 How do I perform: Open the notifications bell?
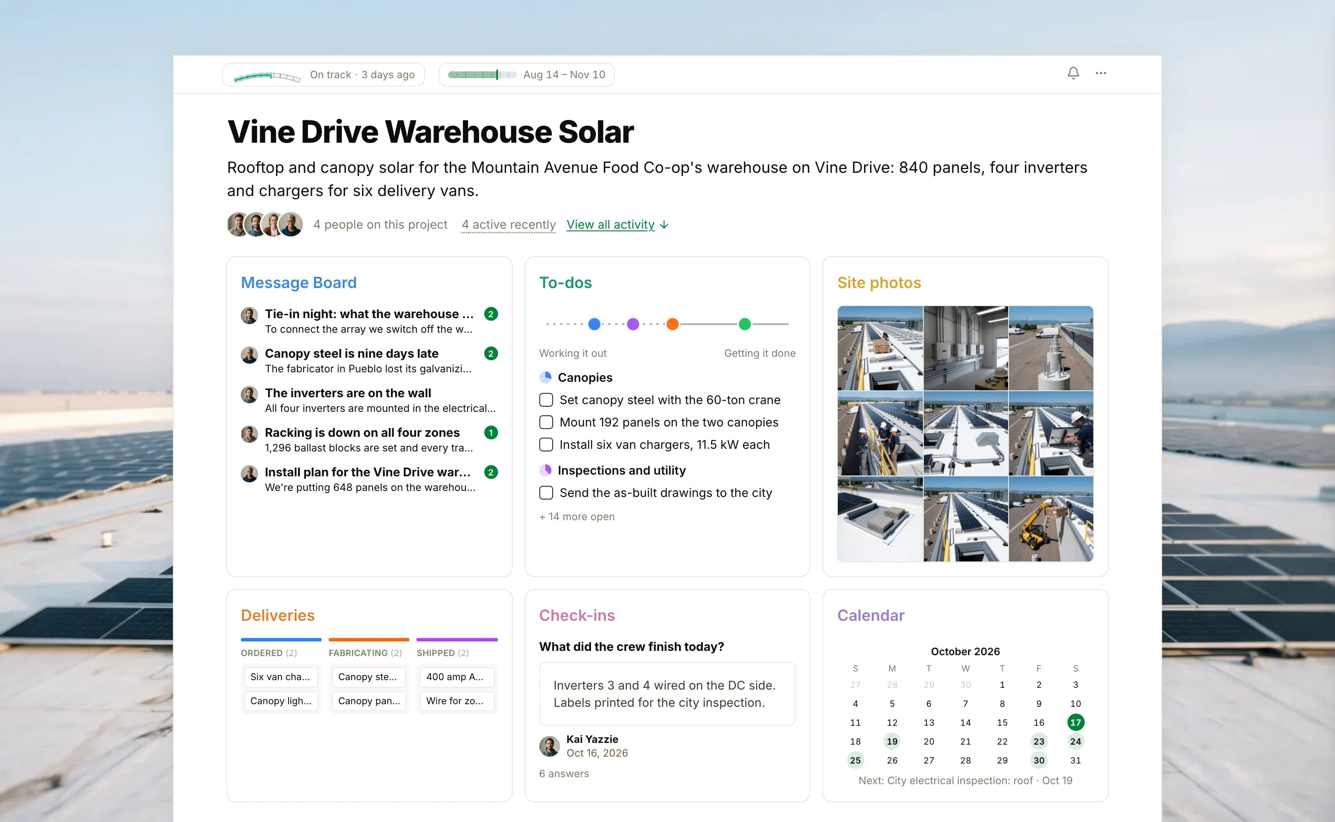click(1073, 73)
